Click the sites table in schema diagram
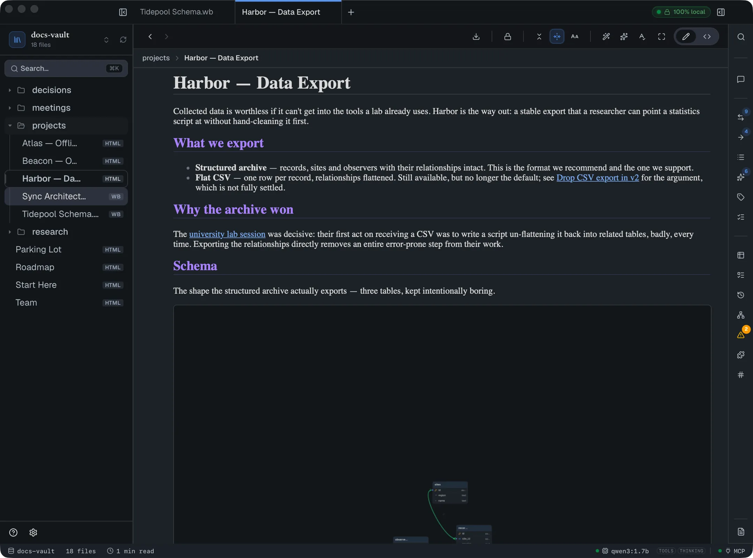 coord(450,492)
